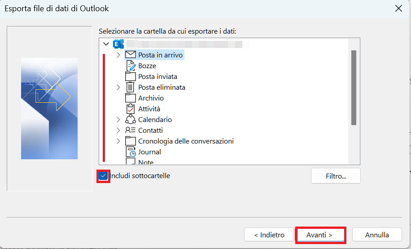Click the Archivio folder icon
411x249 pixels.
click(130, 98)
